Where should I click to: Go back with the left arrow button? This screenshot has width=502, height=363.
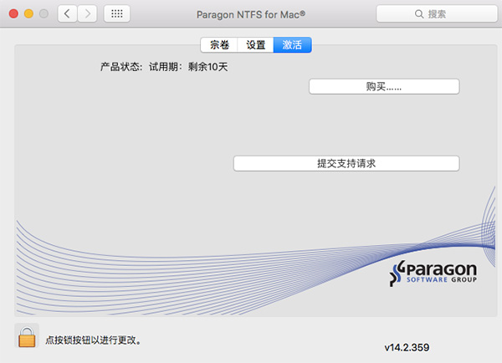point(67,13)
